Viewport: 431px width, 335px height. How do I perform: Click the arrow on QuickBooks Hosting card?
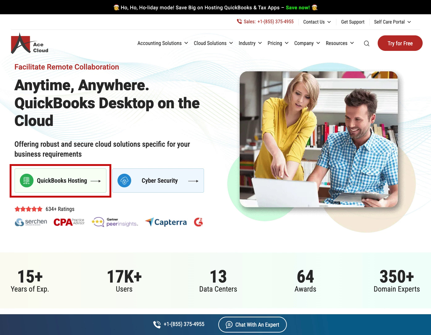tap(96, 181)
